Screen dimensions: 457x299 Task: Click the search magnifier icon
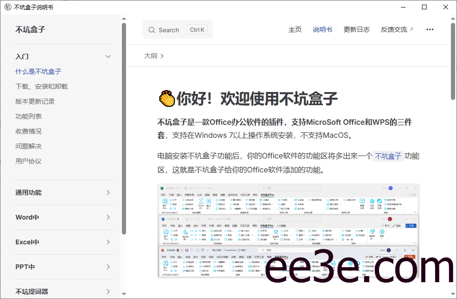(x=152, y=29)
